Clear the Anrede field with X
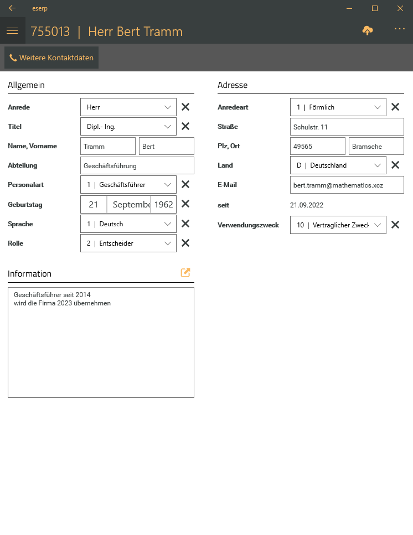This screenshot has width=413, height=535. pos(185,107)
